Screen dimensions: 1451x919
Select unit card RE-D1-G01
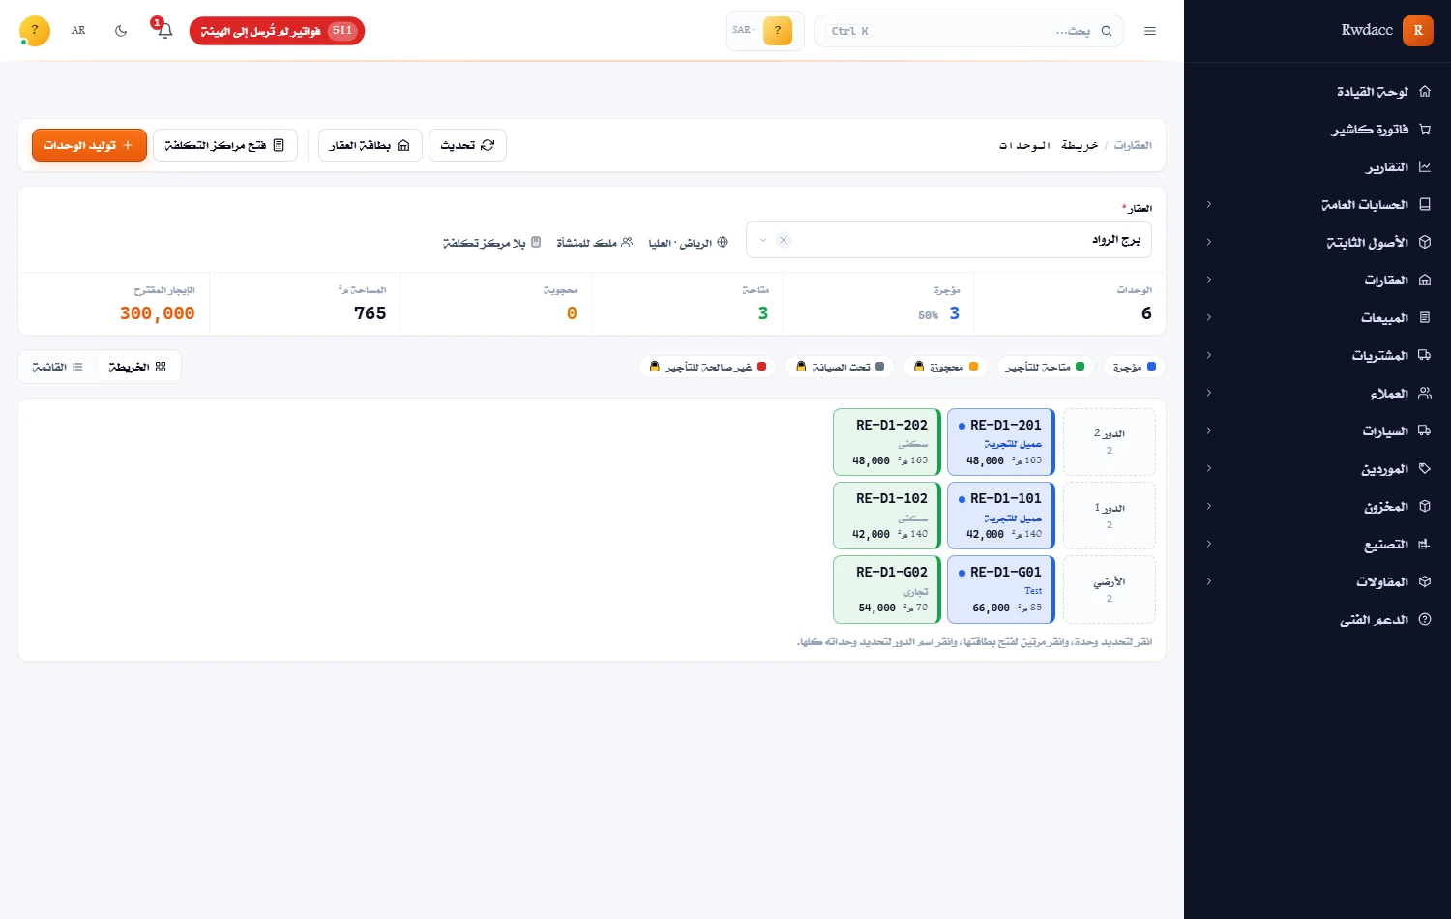tap(1000, 589)
